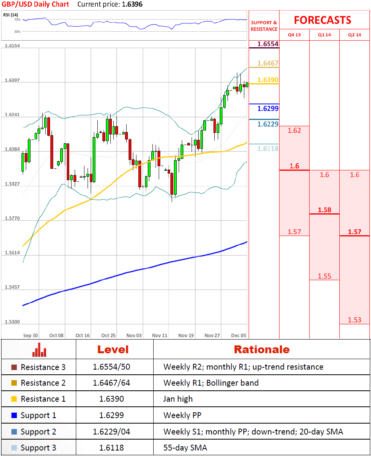Screen dimensions: 371x456
Task: Click the RSI (14) indicator label
Action: (11, 14)
